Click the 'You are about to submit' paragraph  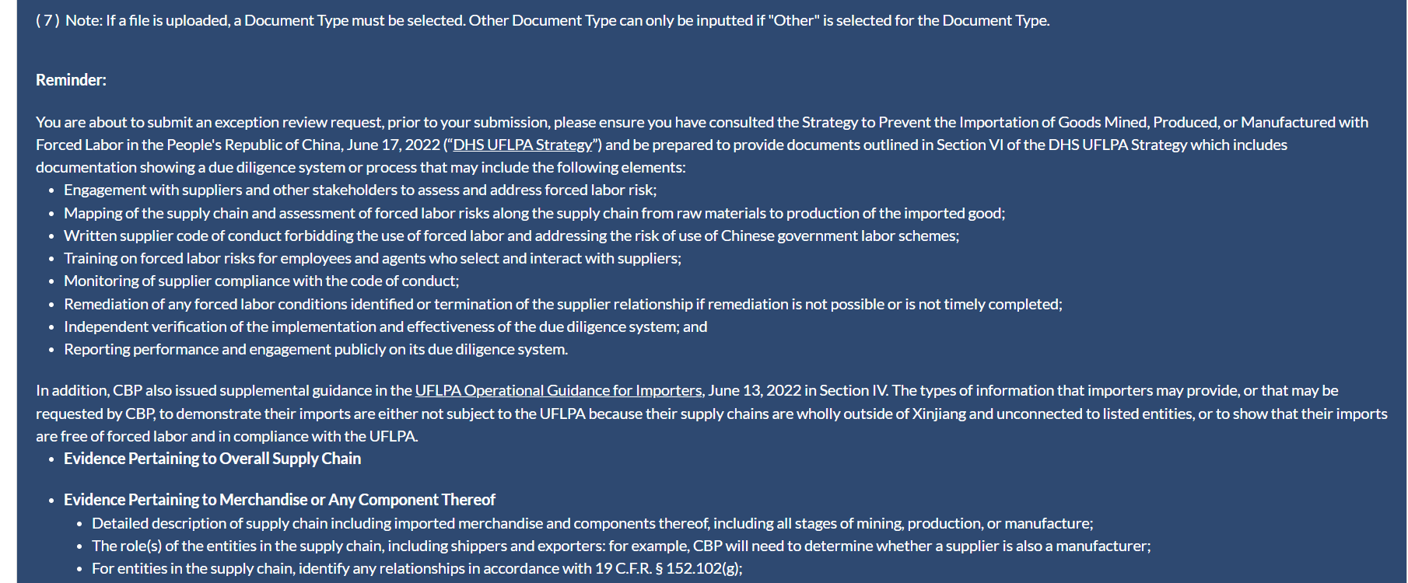(702, 123)
